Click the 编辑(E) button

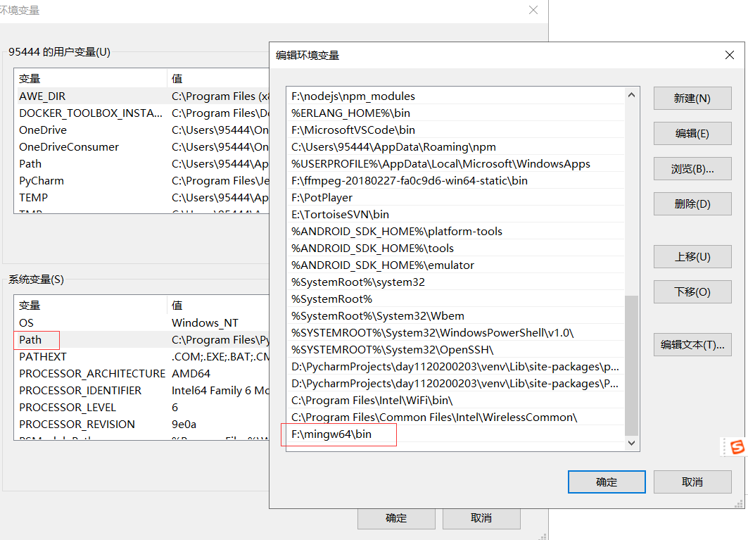(692, 134)
